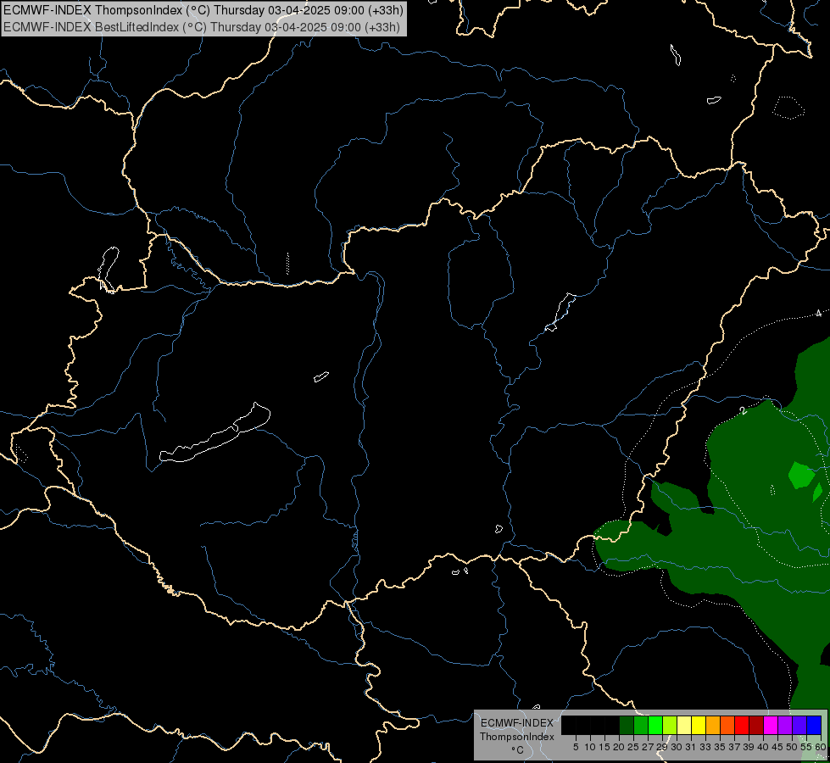Screen dimensions: 830x763
Task: Click the dotted contour label 4
Action: (818, 314)
